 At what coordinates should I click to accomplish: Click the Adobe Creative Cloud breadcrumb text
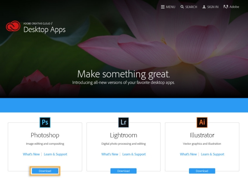tap(37, 24)
